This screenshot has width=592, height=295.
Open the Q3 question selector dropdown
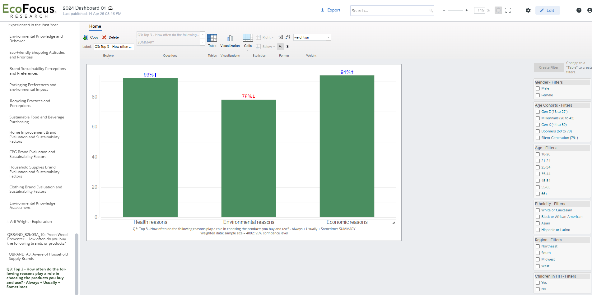pos(170,35)
